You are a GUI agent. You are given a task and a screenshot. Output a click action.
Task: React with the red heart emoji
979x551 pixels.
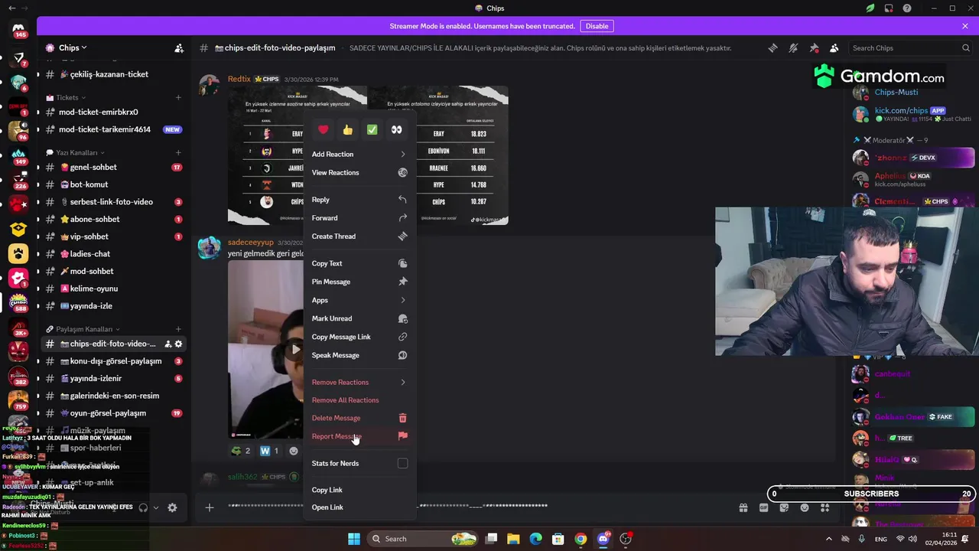(x=323, y=130)
